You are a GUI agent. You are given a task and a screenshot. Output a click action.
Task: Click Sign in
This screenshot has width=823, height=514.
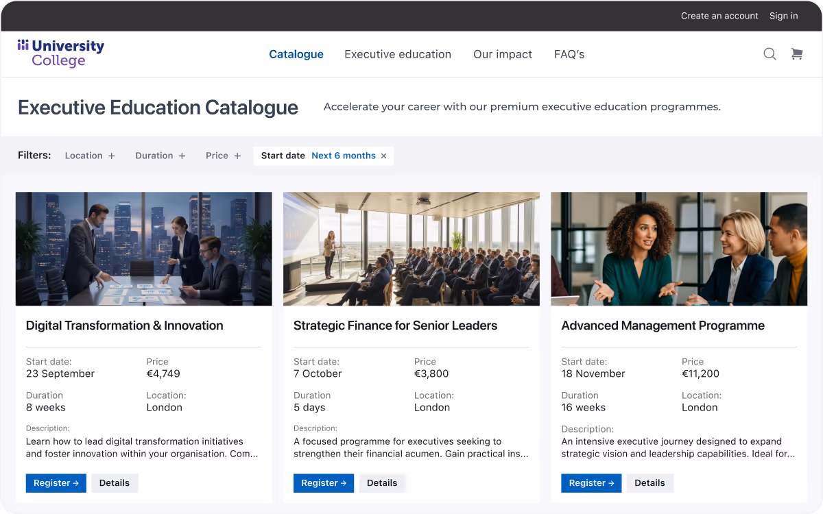coord(783,15)
